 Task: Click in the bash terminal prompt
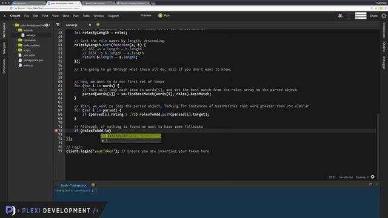(96, 191)
